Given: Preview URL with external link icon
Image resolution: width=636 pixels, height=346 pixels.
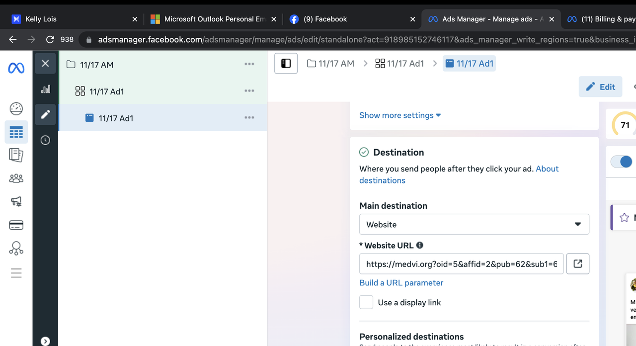Looking at the screenshot, I should point(578,264).
